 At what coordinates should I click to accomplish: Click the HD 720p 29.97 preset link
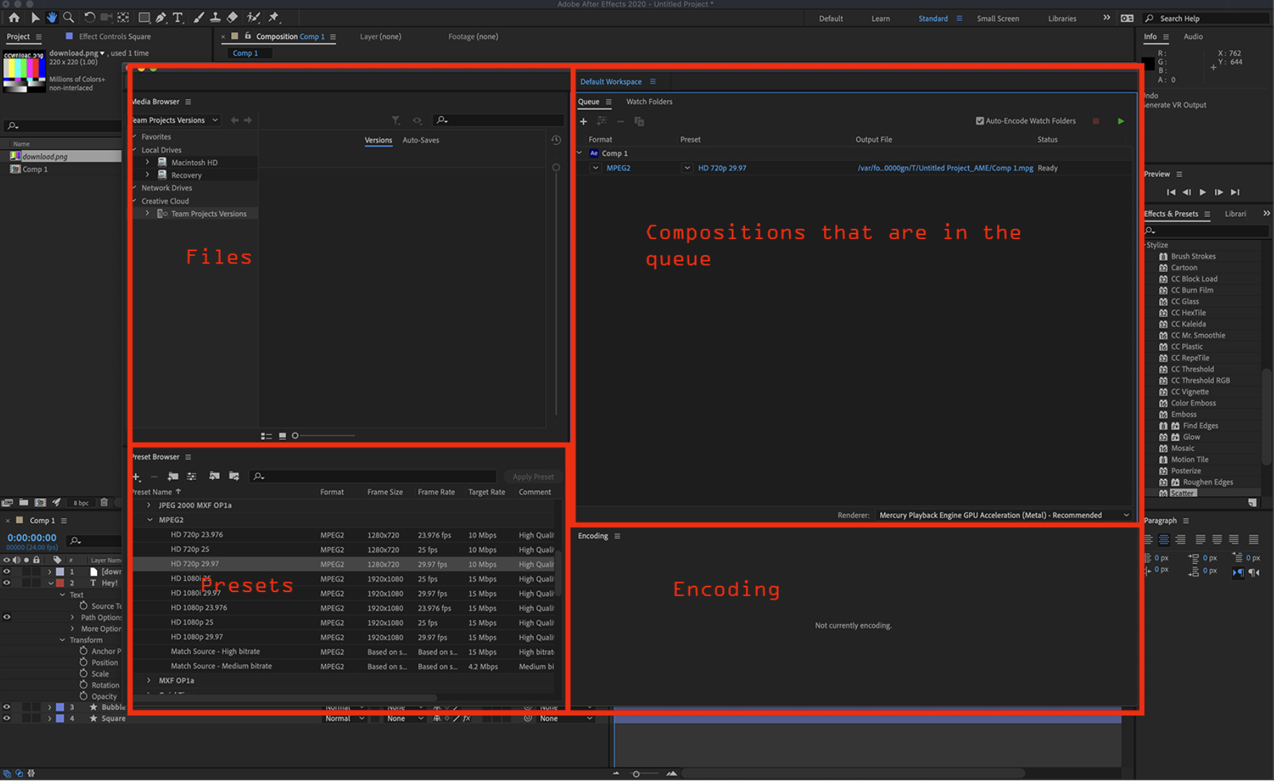tap(722, 168)
